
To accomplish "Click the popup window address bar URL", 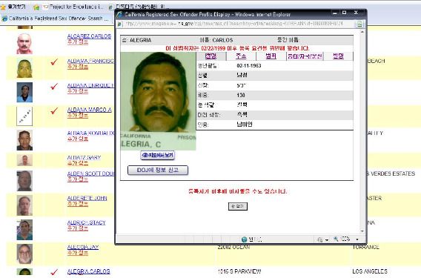I will click(234, 24).
